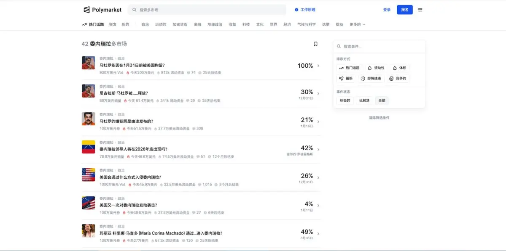Open the US-Venezuela flag thumbnail for 美国会通过什么方式入侵
Screen dimensions: 506x251
click(x=88, y=174)
